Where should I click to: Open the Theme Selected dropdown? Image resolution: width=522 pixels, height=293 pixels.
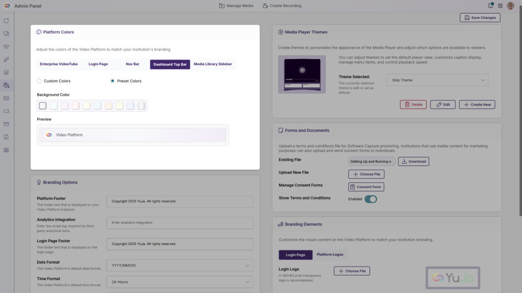[x=437, y=80]
